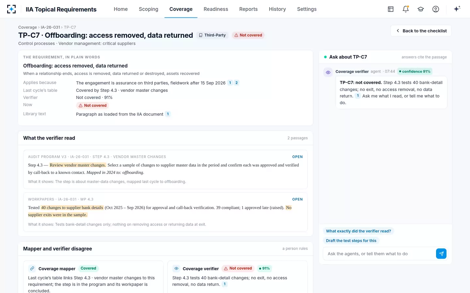The image size is (470, 293).
Task: Open the layout panel icon in header
Action: [x=391, y=9]
